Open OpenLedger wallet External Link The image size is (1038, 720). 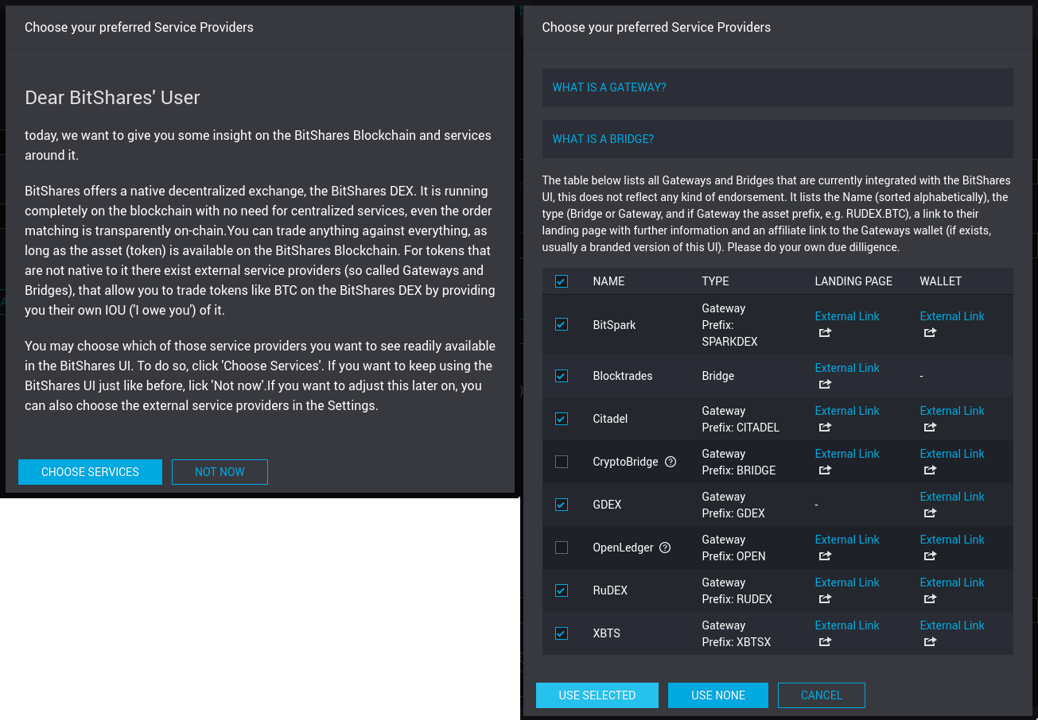[952, 540]
